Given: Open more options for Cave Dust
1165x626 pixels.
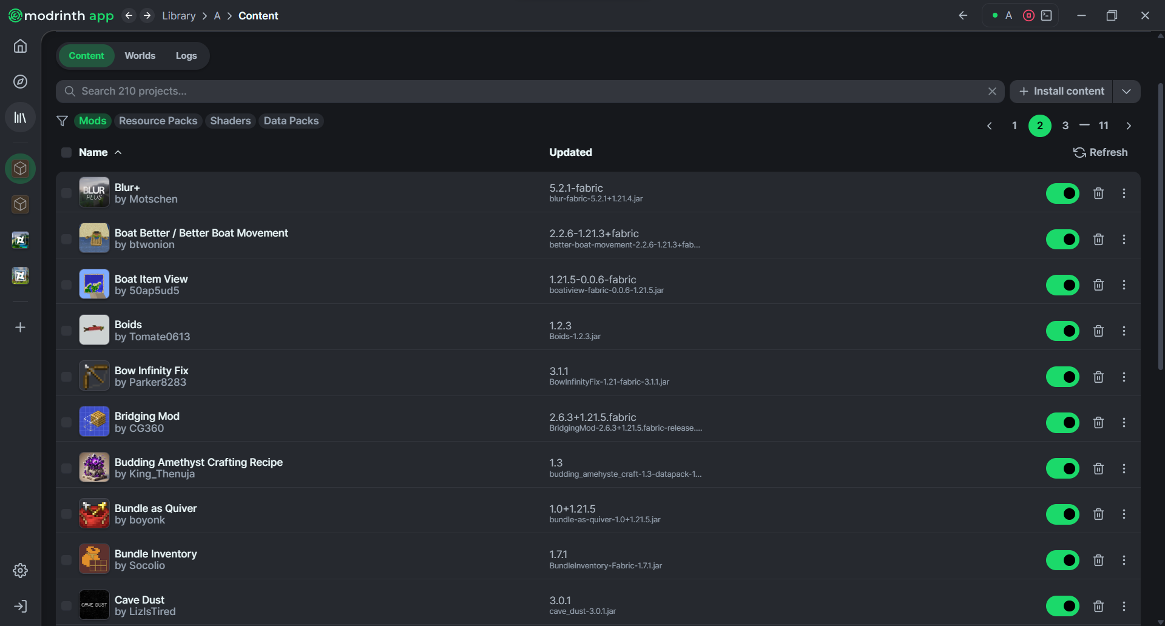Looking at the screenshot, I should (1124, 606).
